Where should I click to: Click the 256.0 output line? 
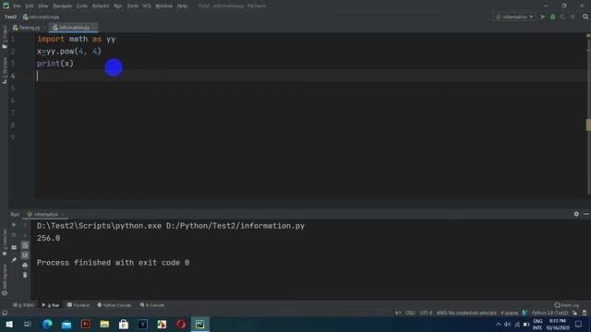tap(49, 238)
